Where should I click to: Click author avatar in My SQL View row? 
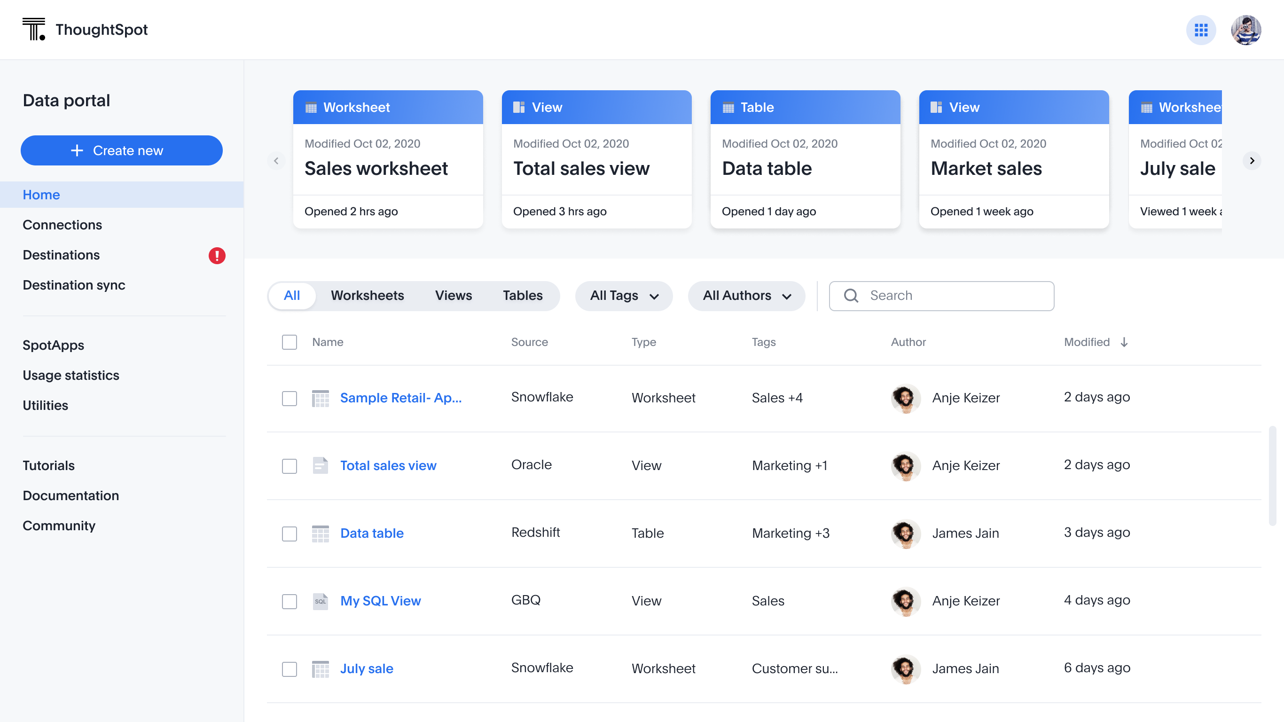click(x=906, y=601)
